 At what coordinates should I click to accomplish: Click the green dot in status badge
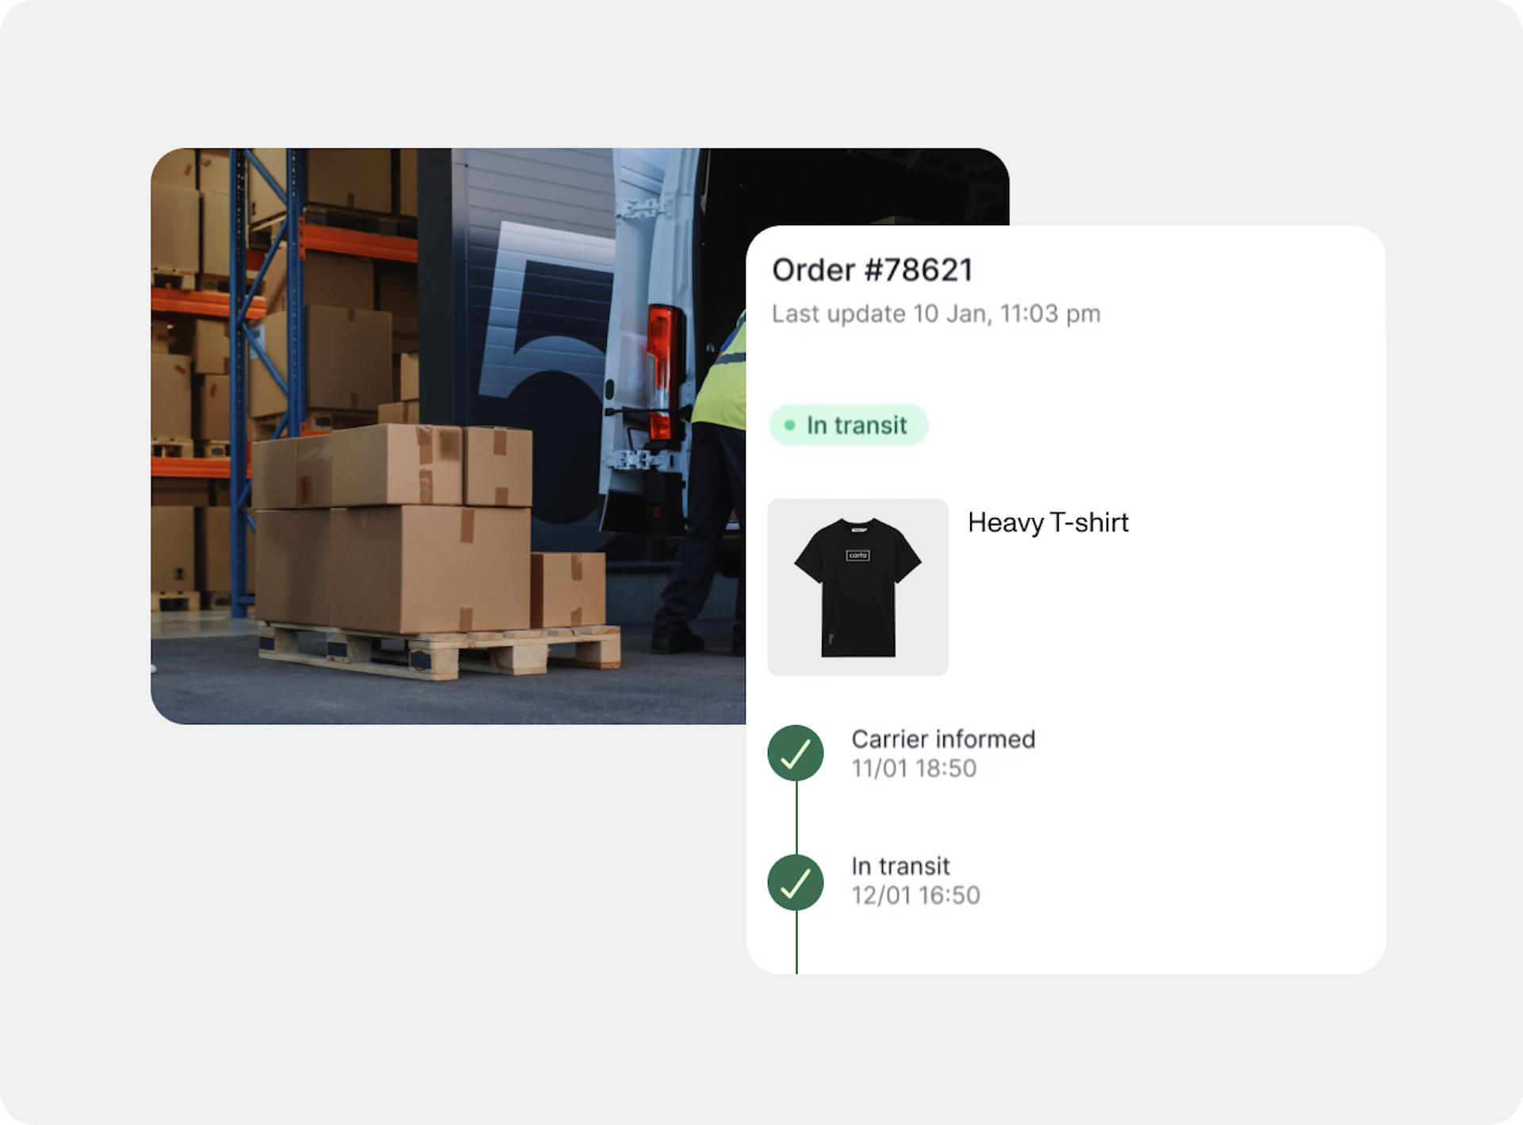point(789,425)
